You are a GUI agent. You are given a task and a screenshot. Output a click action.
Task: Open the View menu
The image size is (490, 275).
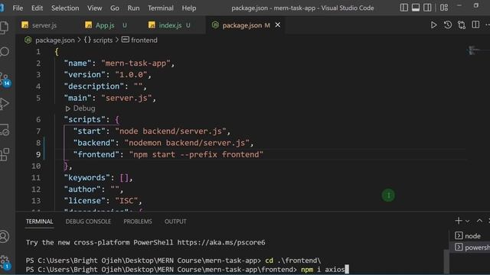[94, 8]
